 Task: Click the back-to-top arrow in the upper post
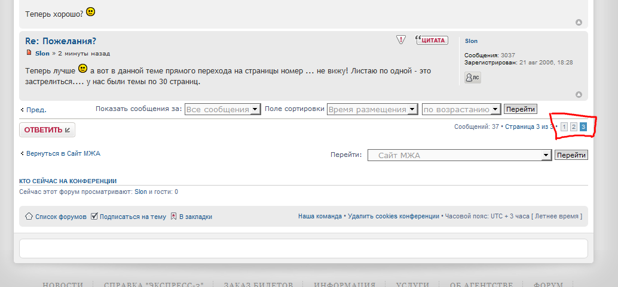[x=579, y=23]
